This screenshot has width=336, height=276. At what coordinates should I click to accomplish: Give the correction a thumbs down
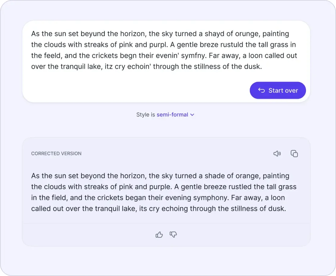pos(173,235)
